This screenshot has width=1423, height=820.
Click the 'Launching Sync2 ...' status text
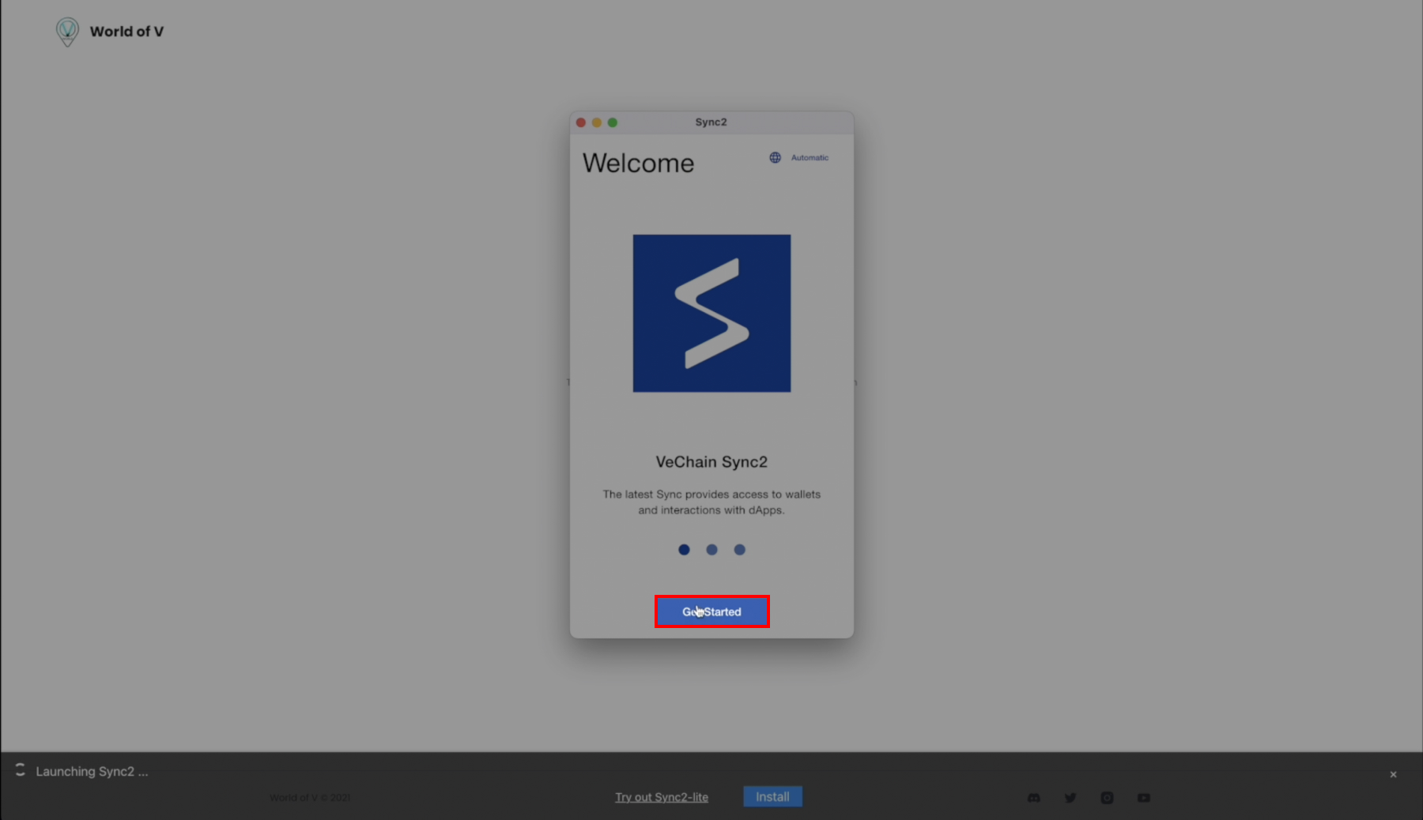(92, 771)
